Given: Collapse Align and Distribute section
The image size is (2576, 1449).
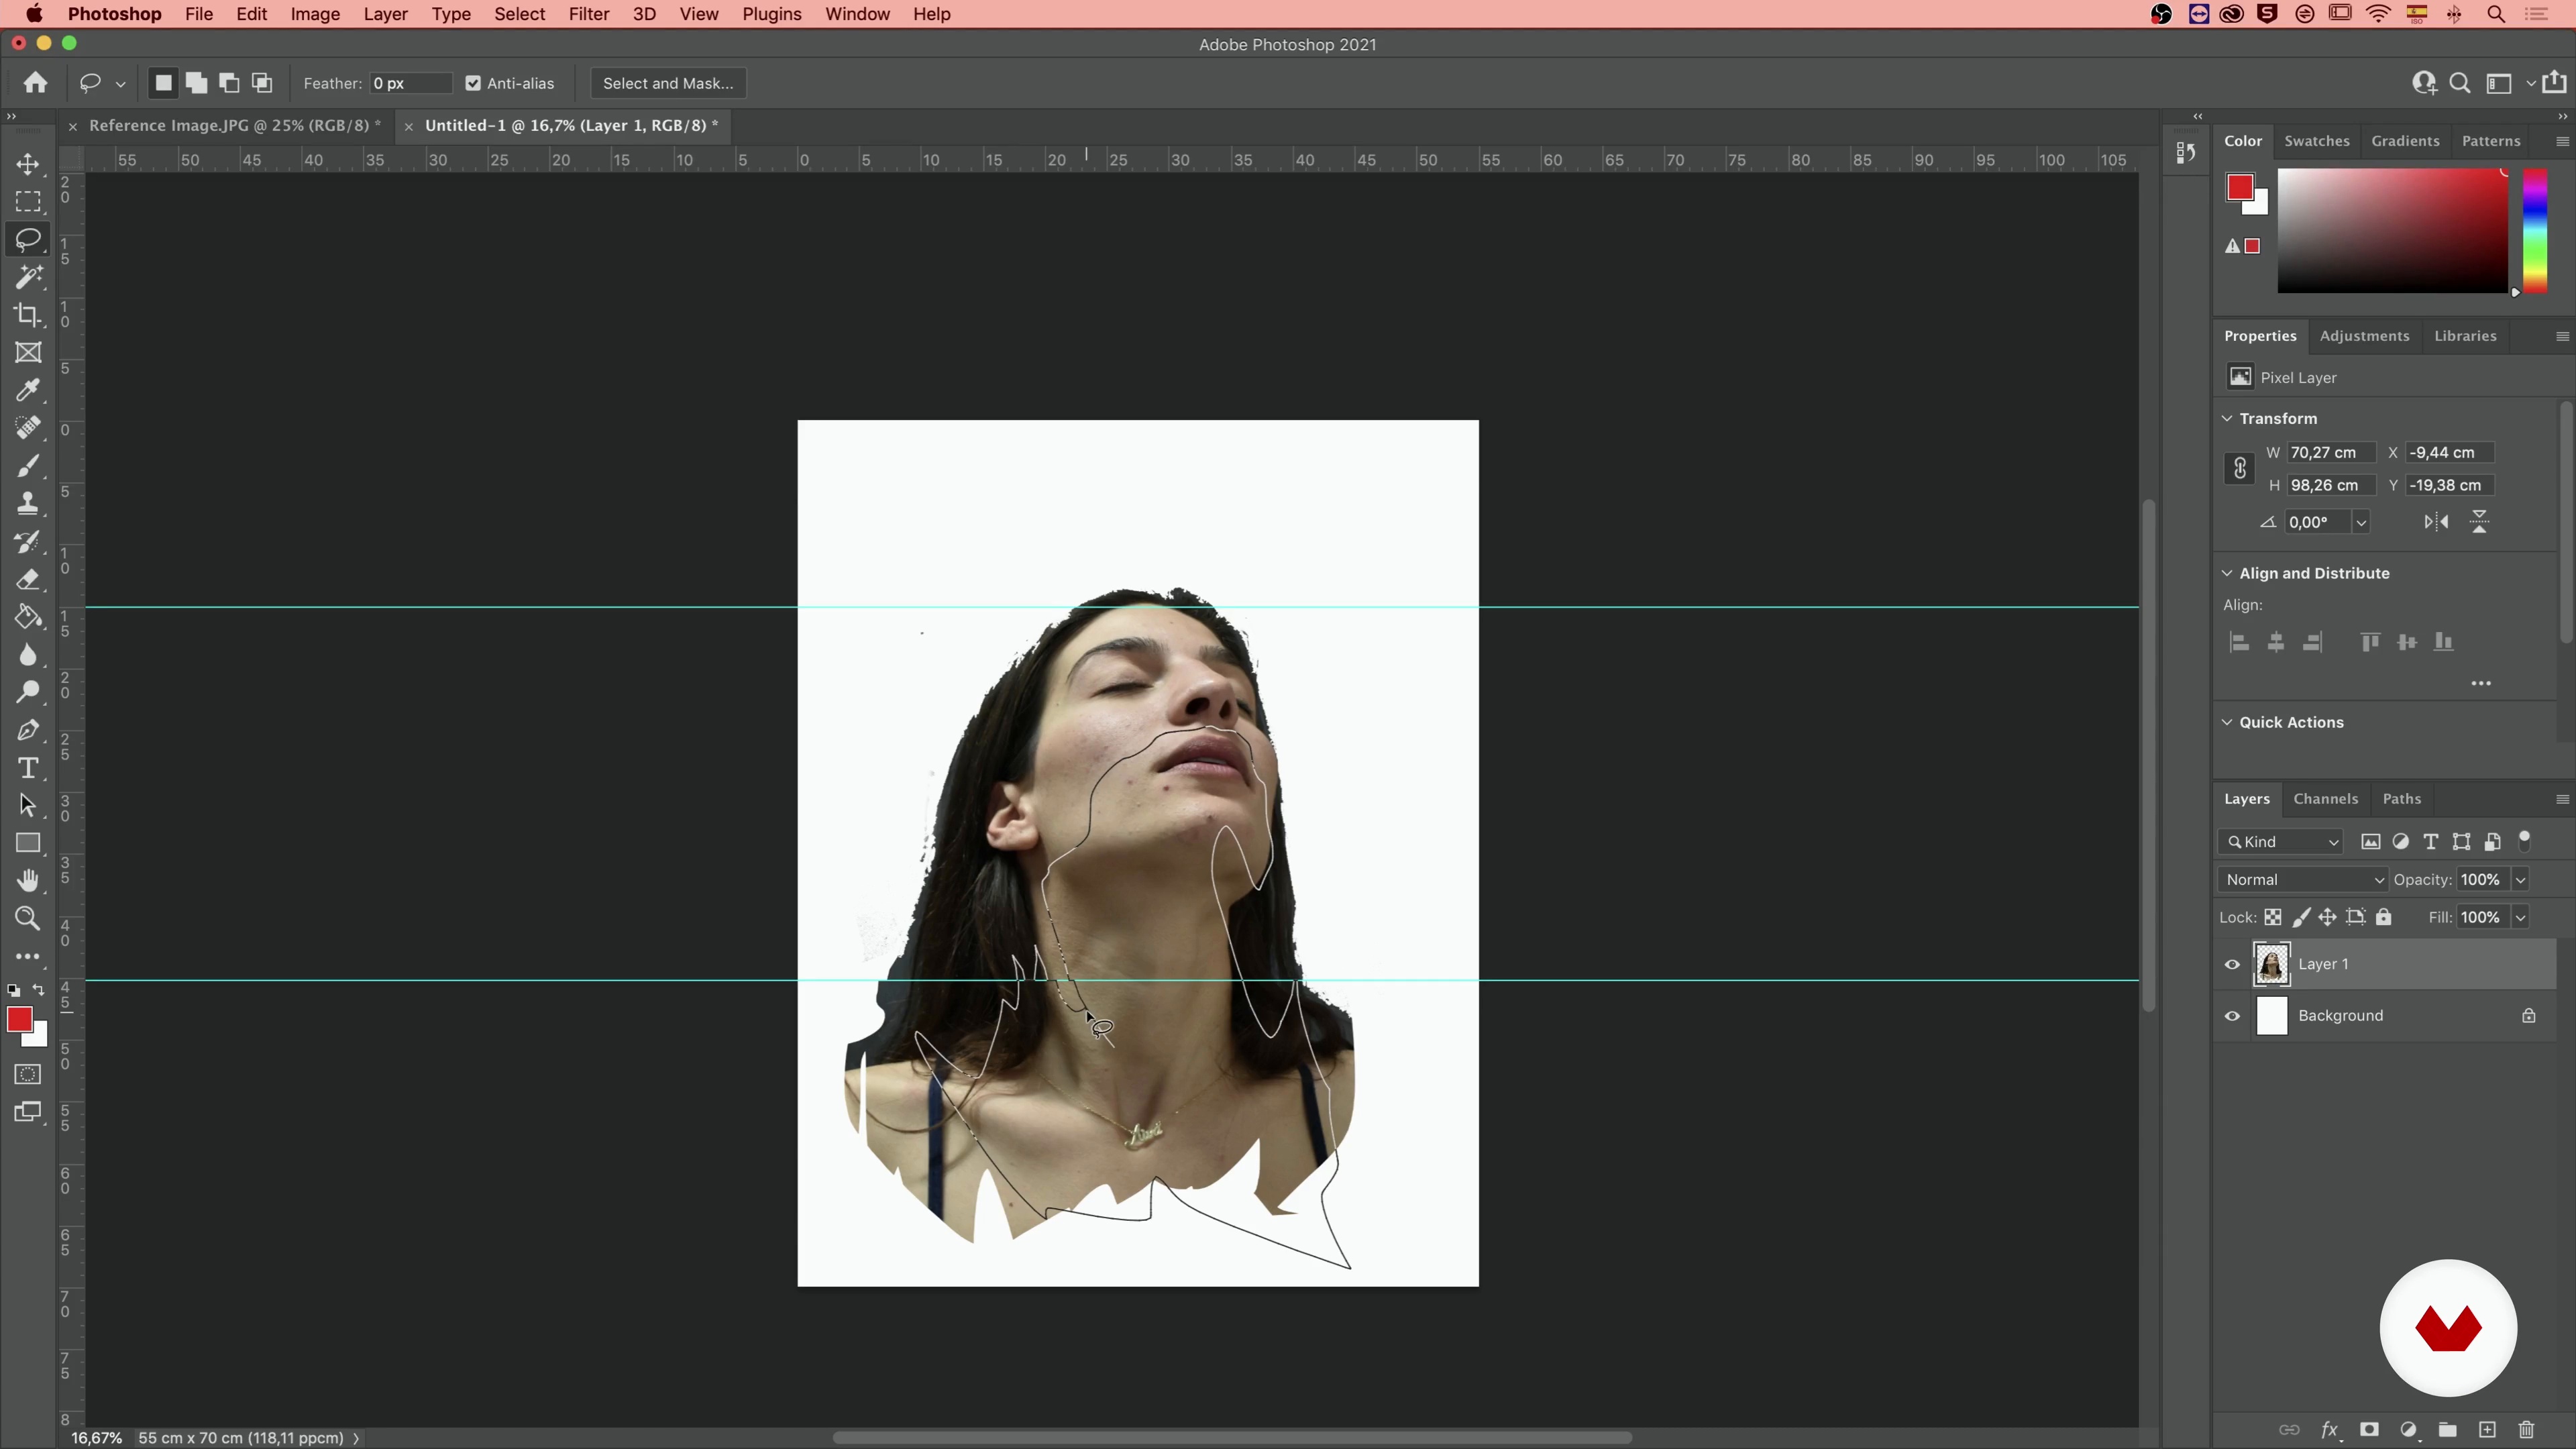Looking at the screenshot, I should 2227,574.
